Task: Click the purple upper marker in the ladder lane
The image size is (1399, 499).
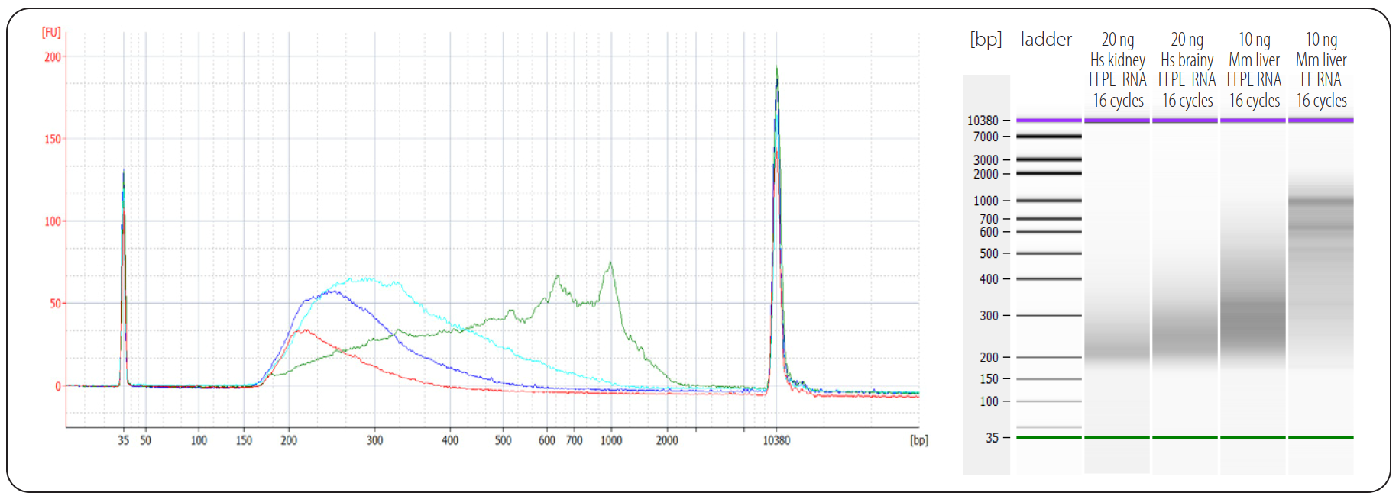Action: pos(1048,120)
